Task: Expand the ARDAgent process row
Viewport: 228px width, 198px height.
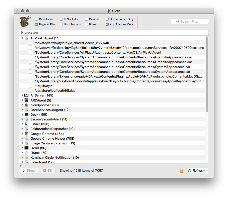Action: [22, 100]
